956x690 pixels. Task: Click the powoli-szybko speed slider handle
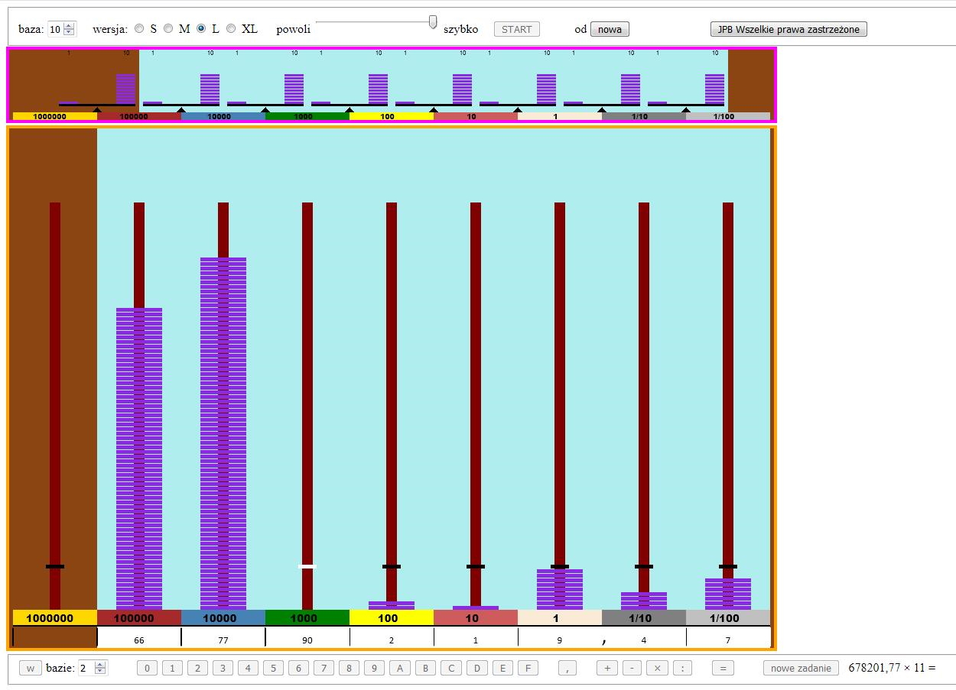pyautogui.click(x=433, y=22)
